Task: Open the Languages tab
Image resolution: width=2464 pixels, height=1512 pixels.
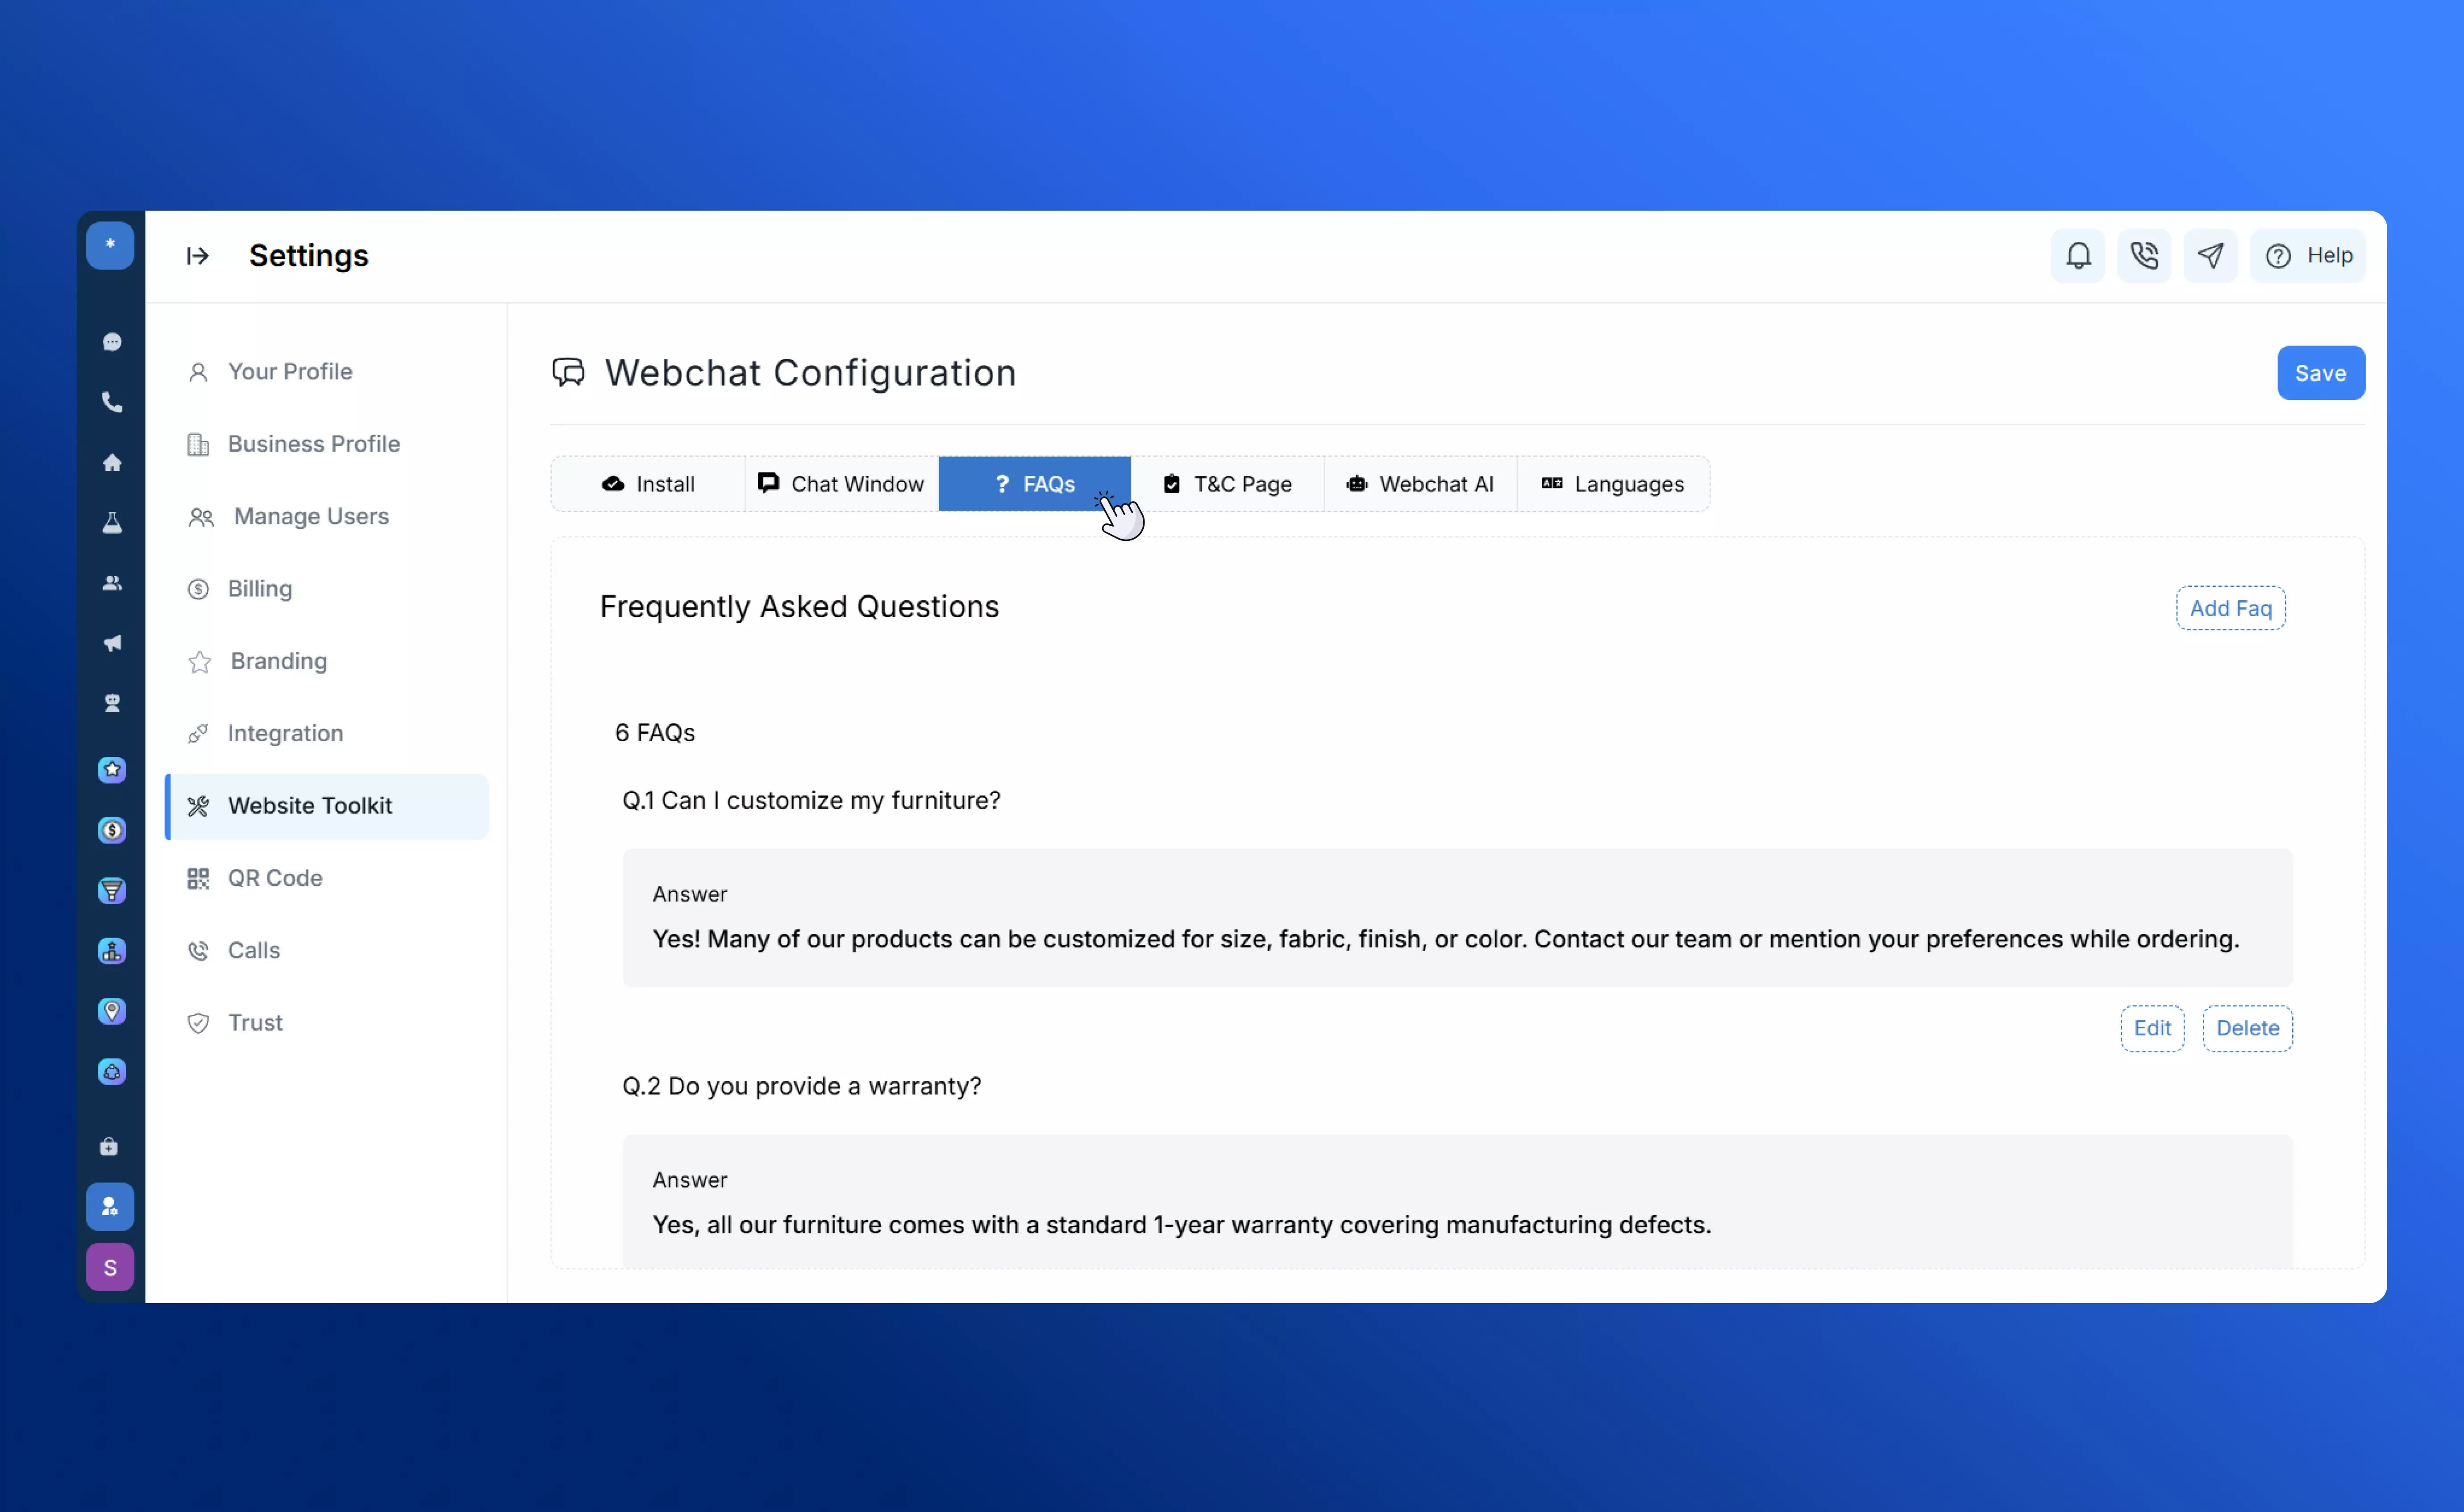Action: [x=1613, y=484]
